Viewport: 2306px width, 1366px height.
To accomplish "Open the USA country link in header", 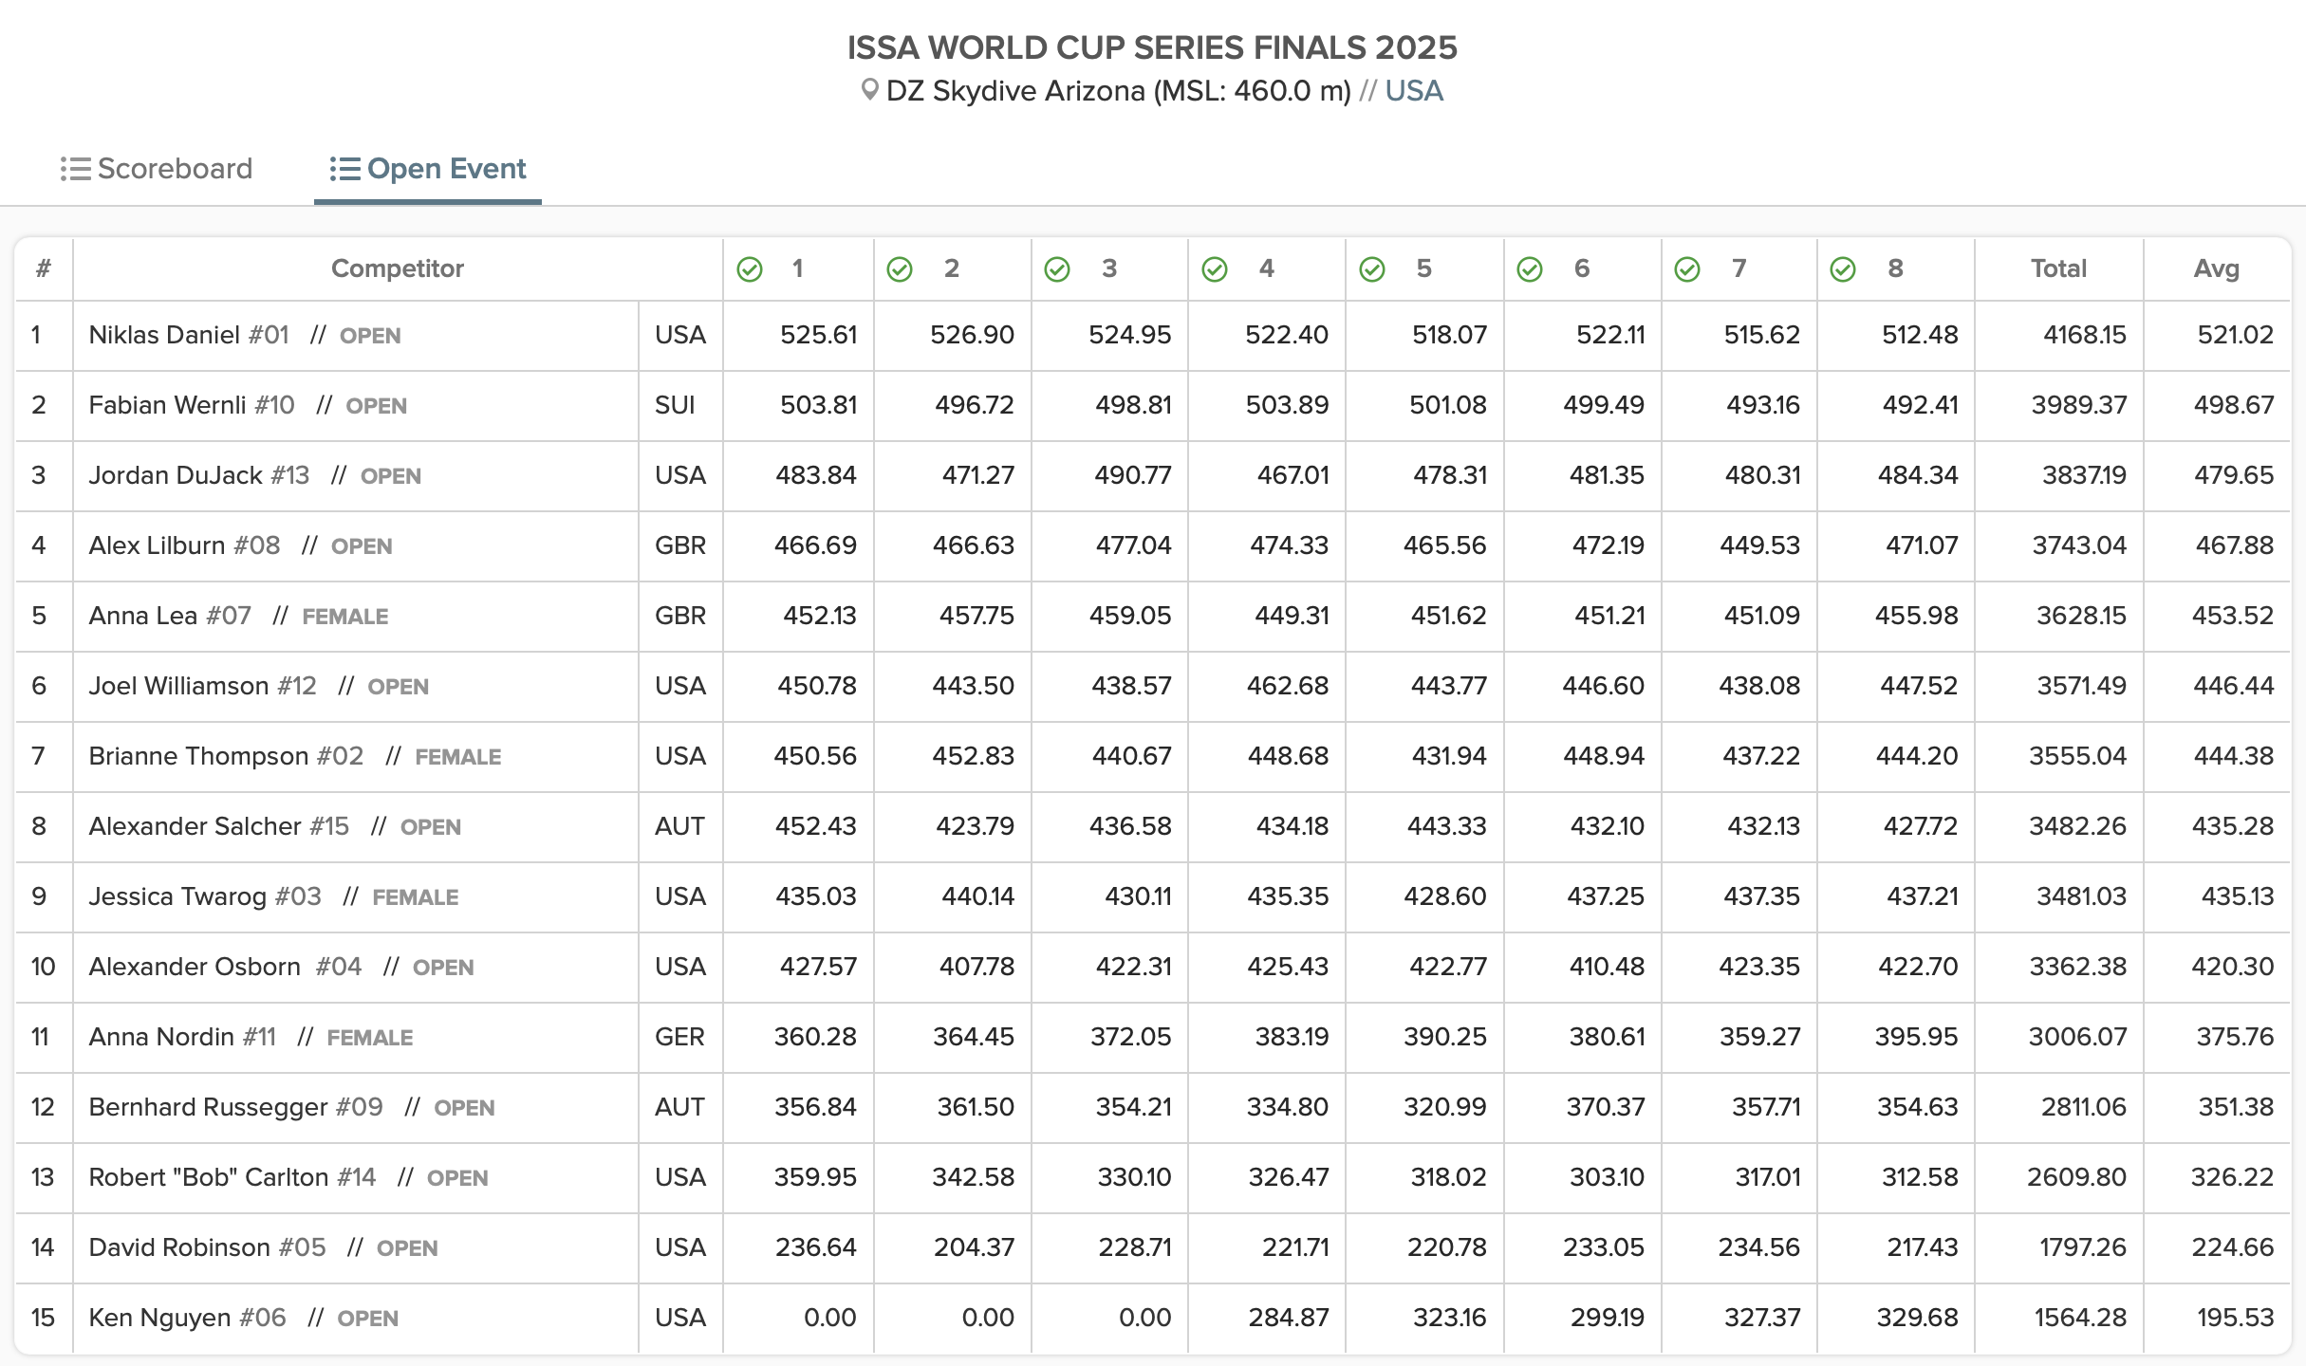I will [x=1413, y=91].
